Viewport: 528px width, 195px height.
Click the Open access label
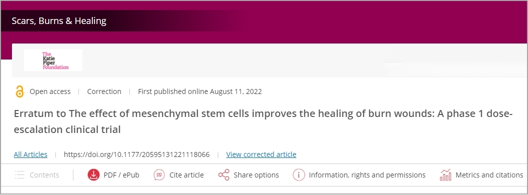coord(50,91)
